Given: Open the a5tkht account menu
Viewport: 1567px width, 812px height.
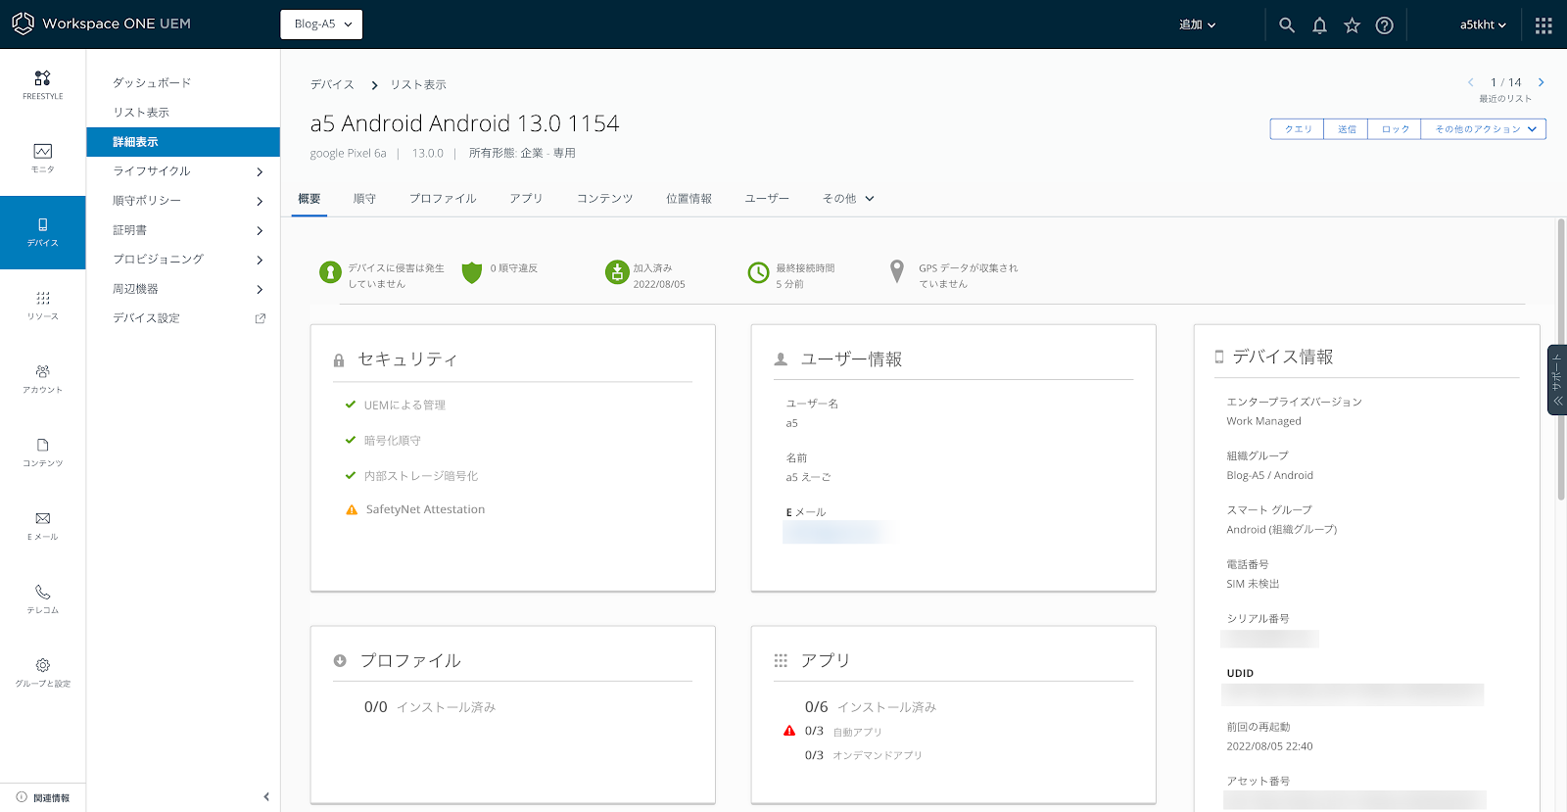Looking at the screenshot, I should [1483, 25].
